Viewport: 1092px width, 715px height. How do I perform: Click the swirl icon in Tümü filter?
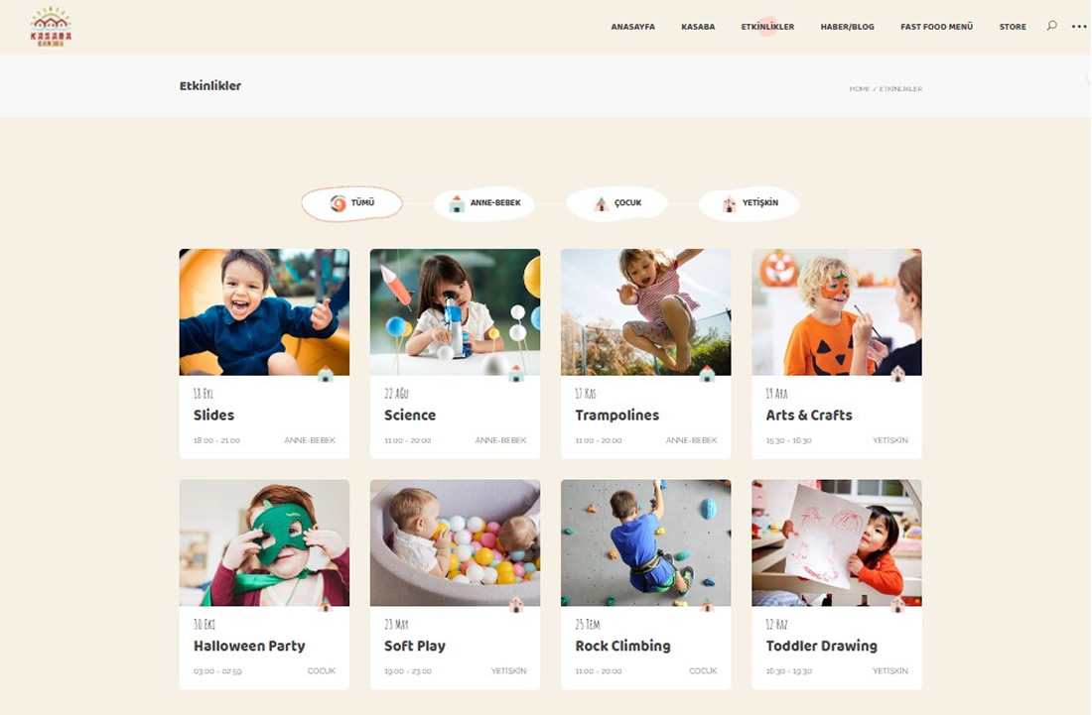pos(338,203)
